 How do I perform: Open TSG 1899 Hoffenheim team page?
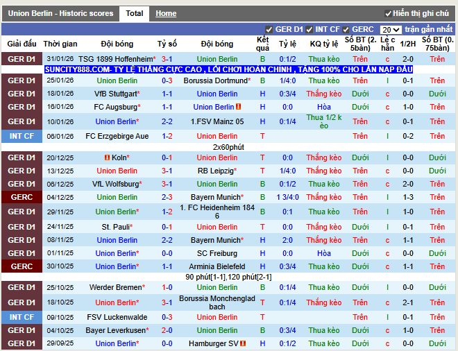(115, 60)
